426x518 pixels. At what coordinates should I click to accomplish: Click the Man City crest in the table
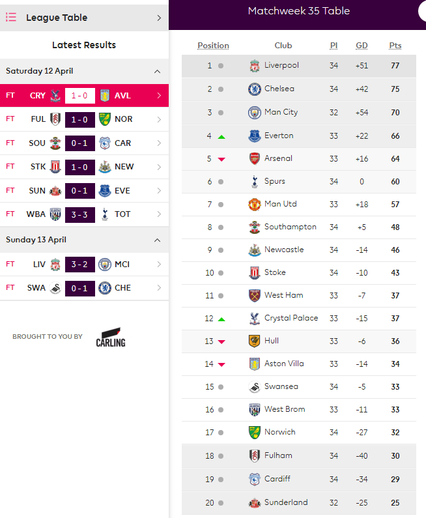pyautogui.click(x=254, y=113)
